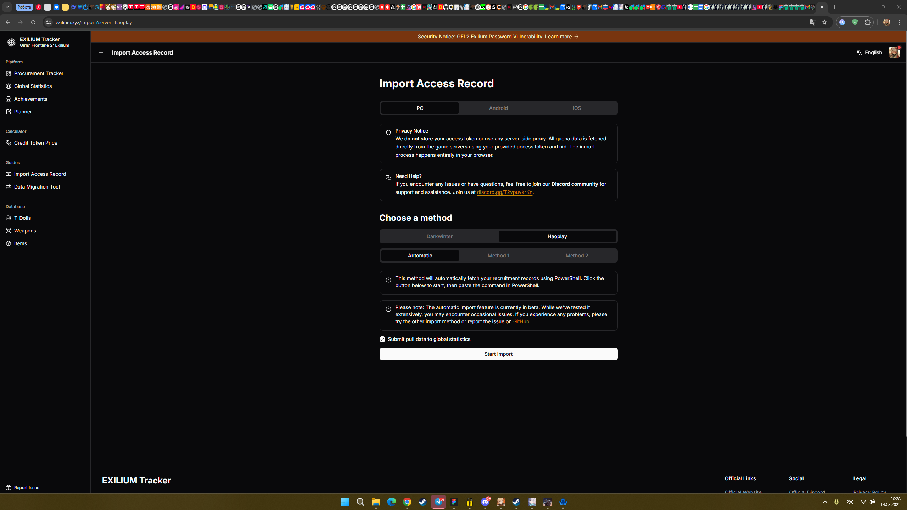Open the English language dropdown
Viewport: 907px width, 510px height.
[x=869, y=52]
